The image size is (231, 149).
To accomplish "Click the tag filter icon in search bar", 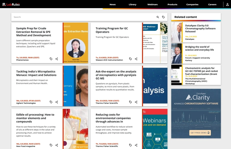I will click(x=163, y=17).
